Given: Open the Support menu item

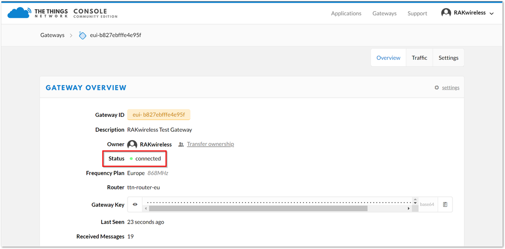Looking at the screenshot, I should click(418, 14).
